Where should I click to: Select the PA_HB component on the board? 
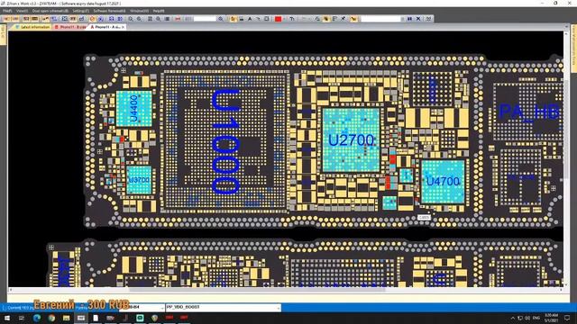point(529,112)
